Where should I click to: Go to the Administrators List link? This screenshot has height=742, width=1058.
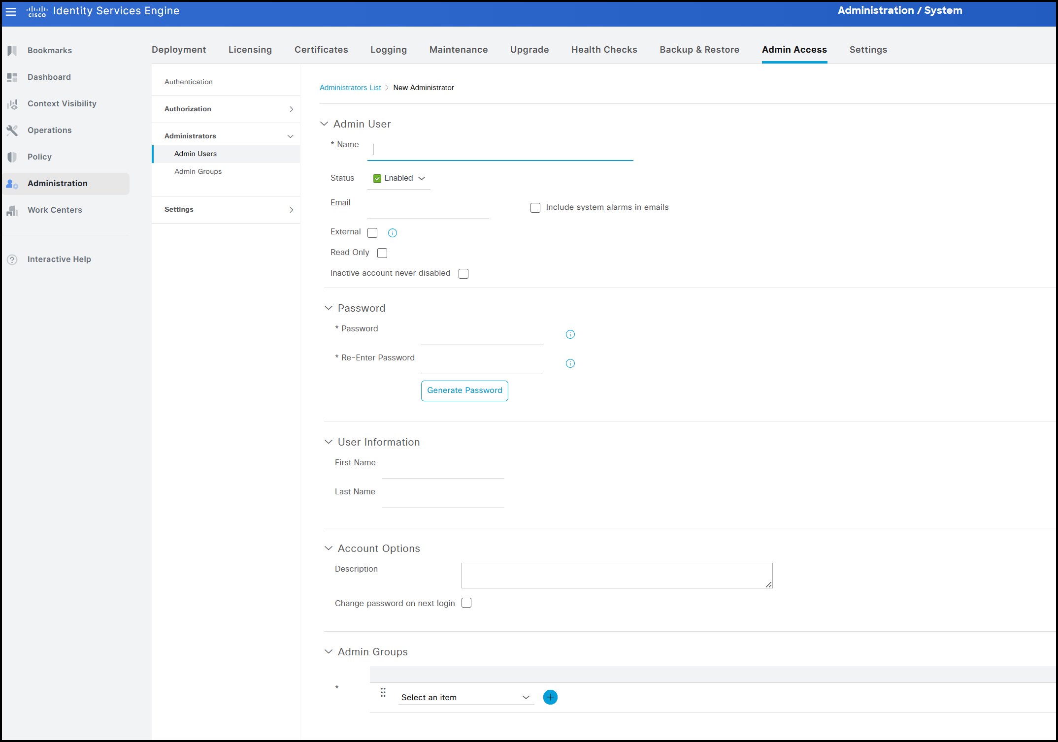point(350,88)
